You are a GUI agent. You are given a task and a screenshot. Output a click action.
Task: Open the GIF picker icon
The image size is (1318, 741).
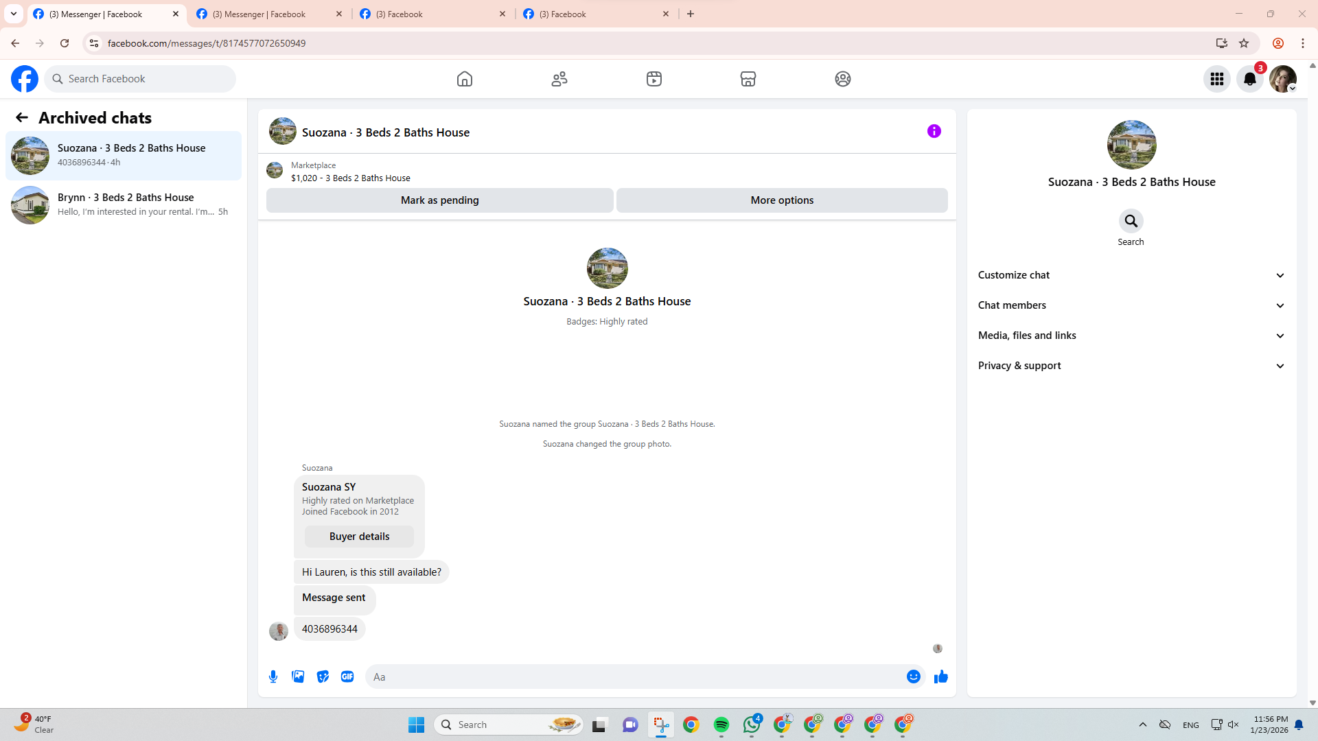(x=347, y=677)
